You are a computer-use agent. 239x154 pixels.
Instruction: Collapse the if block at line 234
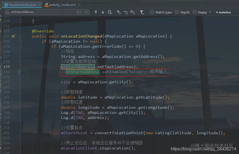21,41
